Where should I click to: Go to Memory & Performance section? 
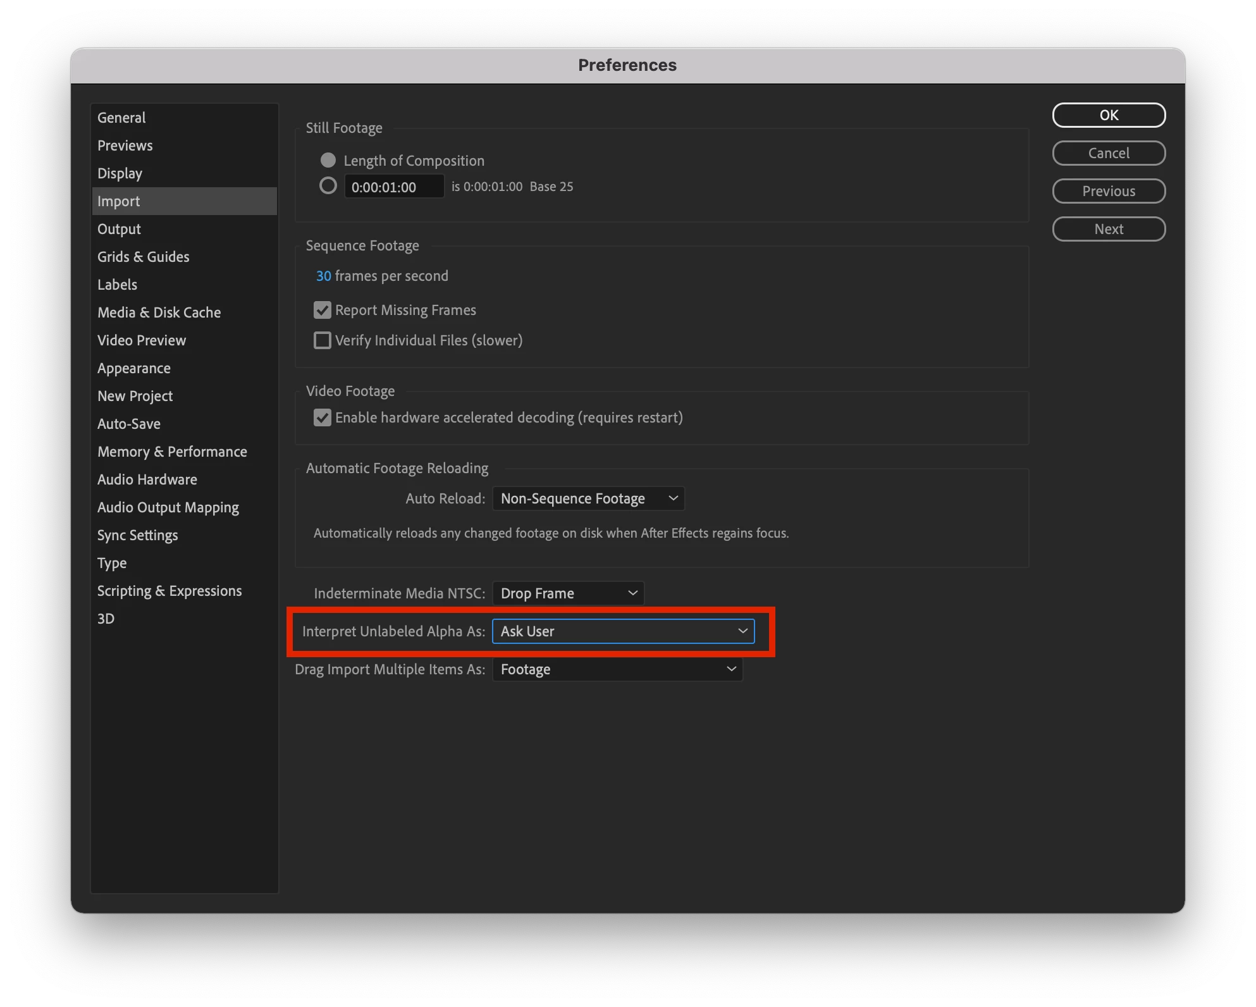pyautogui.click(x=172, y=452)
